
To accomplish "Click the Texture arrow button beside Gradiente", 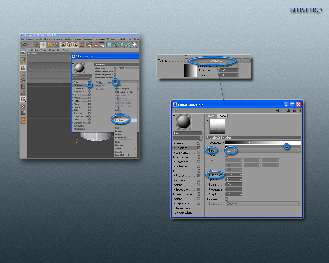I will (187, 61).
